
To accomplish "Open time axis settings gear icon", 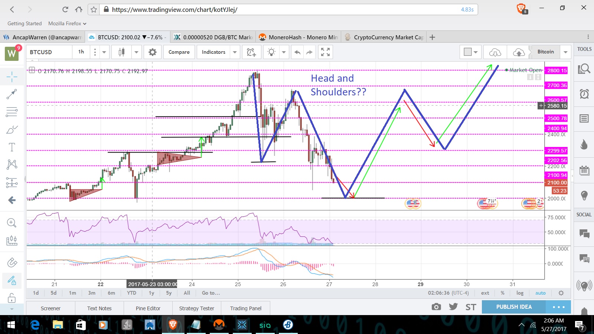I will point(561,293).
